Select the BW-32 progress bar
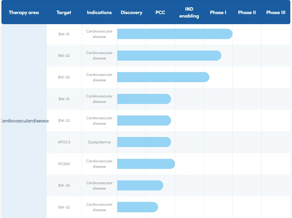The image size is (292, 218). point(137,207)
